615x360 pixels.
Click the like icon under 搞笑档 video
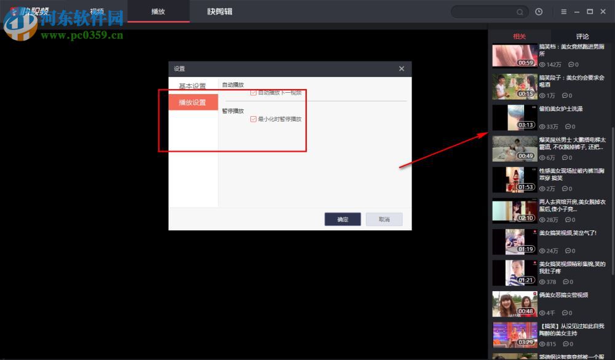tap(542, 65)
